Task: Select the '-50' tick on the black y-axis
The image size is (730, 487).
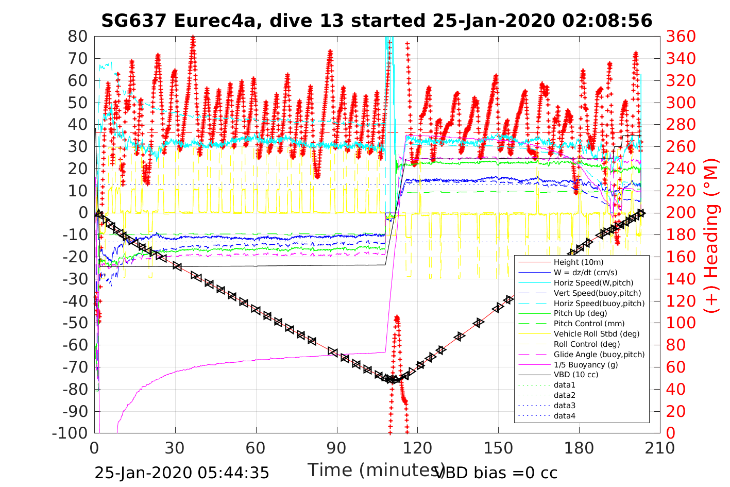Action: [75, 323]
